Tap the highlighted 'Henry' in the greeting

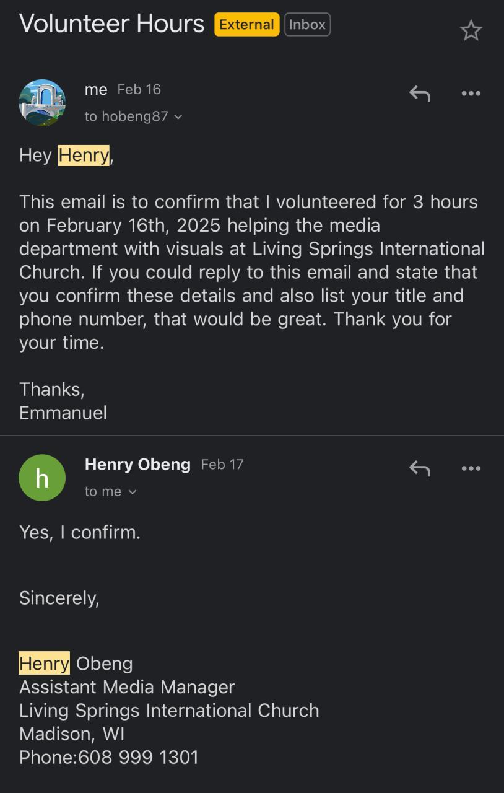(x=84, y=155)
